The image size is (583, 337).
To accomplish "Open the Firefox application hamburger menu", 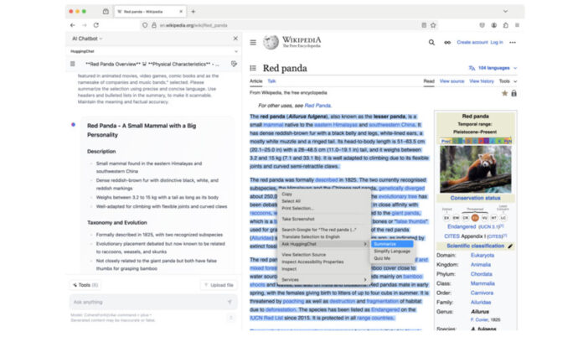I will point(517,25).
